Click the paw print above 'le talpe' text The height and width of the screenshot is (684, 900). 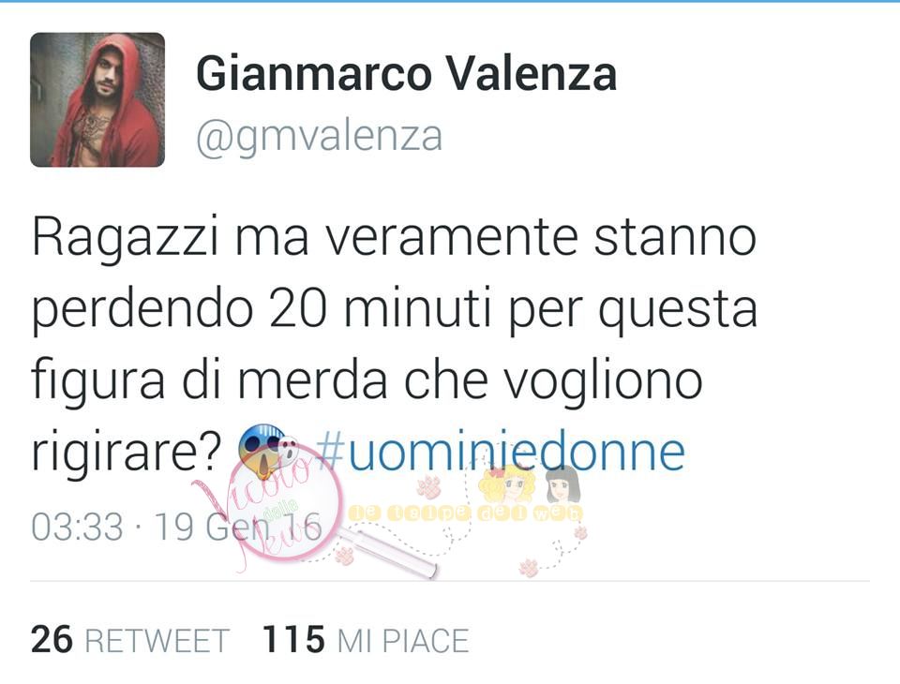click(428, 487)
